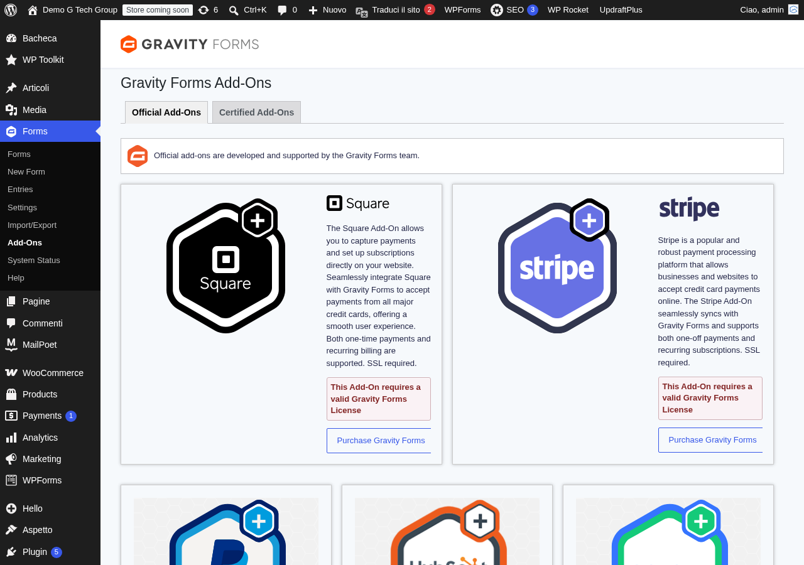Switch to the Official Add-Ons tab
804x565 pixels.
click(x=166, y=112)
